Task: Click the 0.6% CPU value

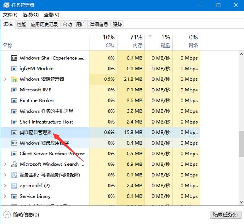Action: click(109, 133)
